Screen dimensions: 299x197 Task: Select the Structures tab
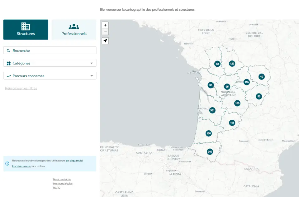click(26, 30)
